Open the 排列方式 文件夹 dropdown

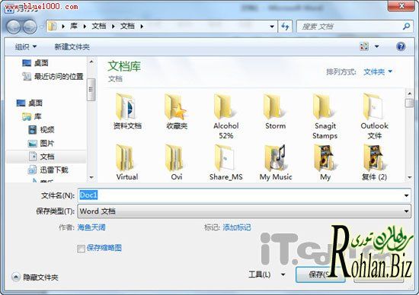click(x=378, y=71)
